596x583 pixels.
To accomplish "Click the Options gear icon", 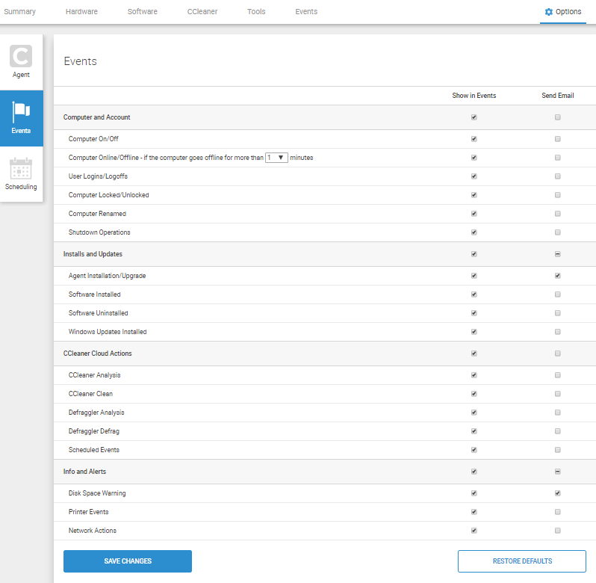I will point(548,12).
